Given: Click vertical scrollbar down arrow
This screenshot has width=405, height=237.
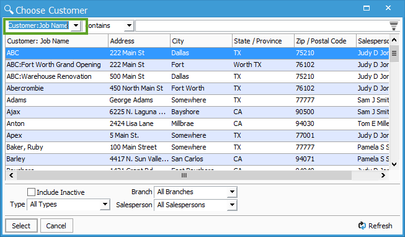Looking at the screenshot, I should tap(394, 164).
